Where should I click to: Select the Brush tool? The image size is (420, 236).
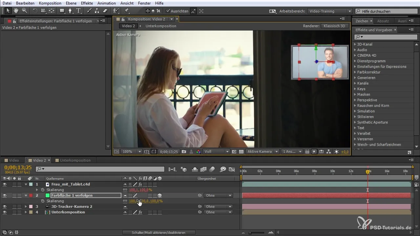tap(89, 11)
